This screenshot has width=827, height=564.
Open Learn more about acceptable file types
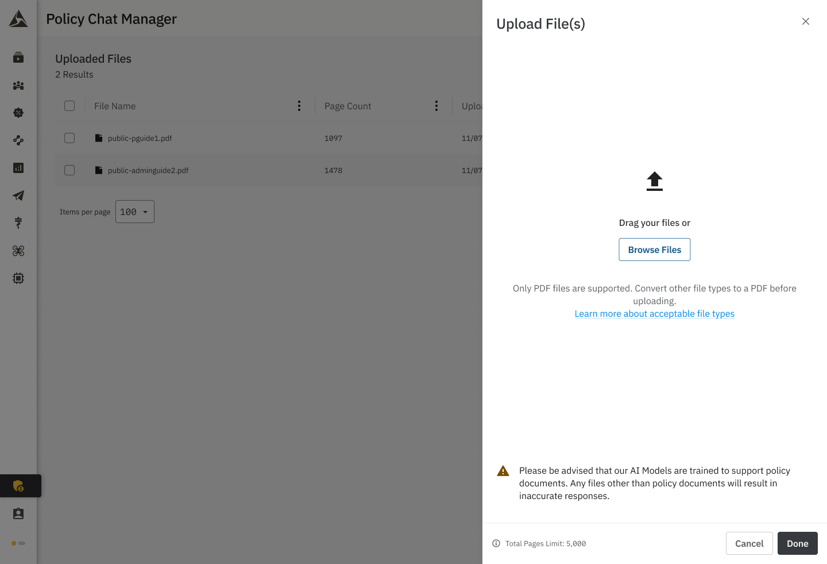pos(654,314)
